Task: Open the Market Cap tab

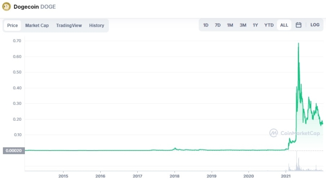Action: click(x=37, y=25)
